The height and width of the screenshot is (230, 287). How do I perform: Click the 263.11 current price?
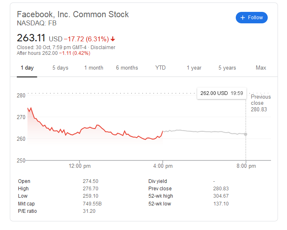(31, 38)
